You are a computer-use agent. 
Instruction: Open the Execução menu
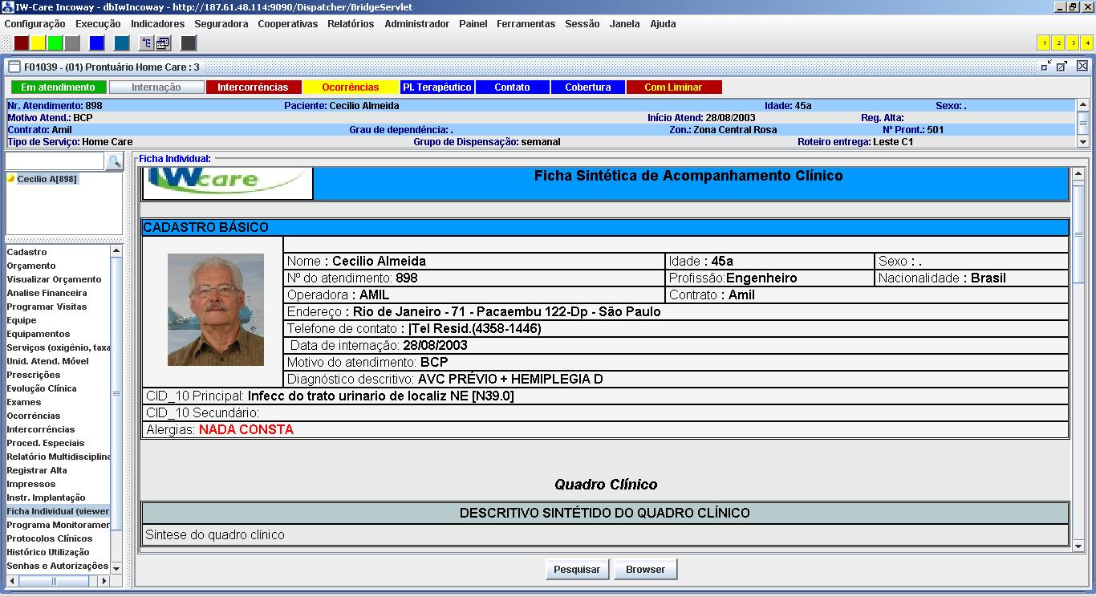pos(98,24)
